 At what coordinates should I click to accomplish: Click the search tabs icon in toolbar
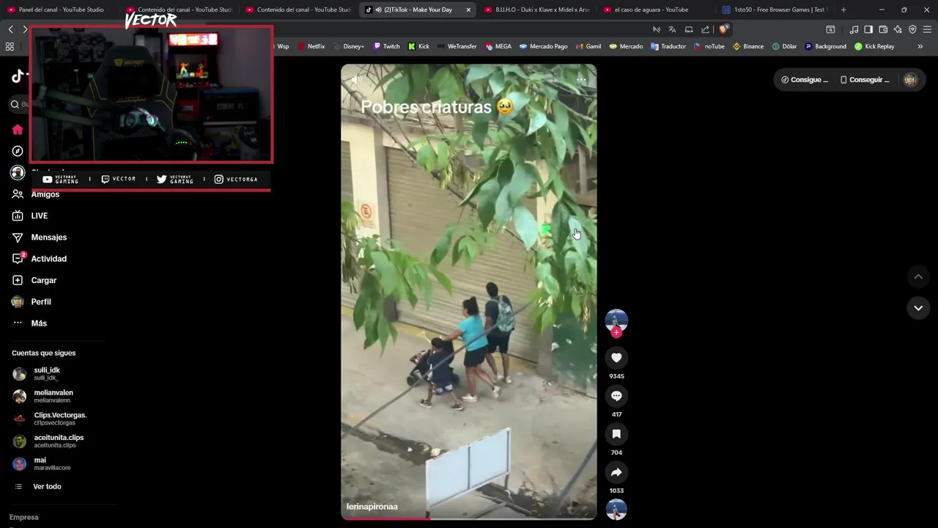830,29
